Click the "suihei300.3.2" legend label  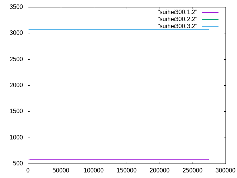[177, 26]
